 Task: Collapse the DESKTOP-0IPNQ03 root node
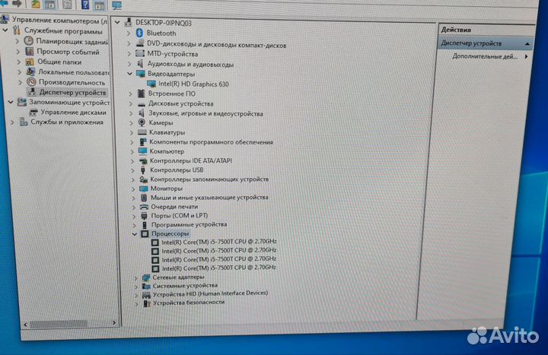coord(117,23)
